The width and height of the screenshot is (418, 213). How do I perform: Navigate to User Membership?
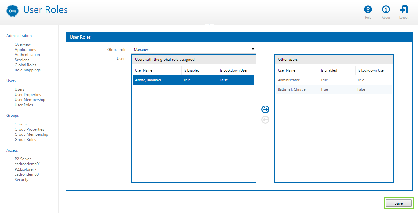coord(30,100)
